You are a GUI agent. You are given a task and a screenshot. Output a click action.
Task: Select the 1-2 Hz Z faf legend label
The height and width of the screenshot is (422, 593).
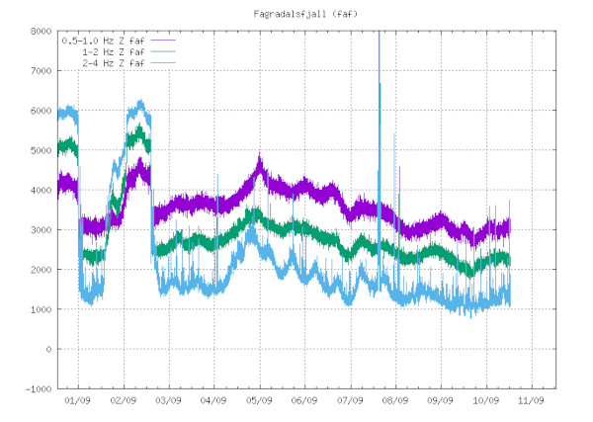pyautogui.click(x=115, y=51)
